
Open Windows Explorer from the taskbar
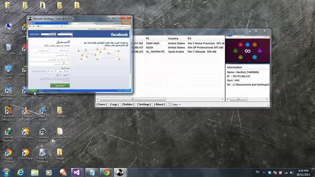[x=34, y=173]
